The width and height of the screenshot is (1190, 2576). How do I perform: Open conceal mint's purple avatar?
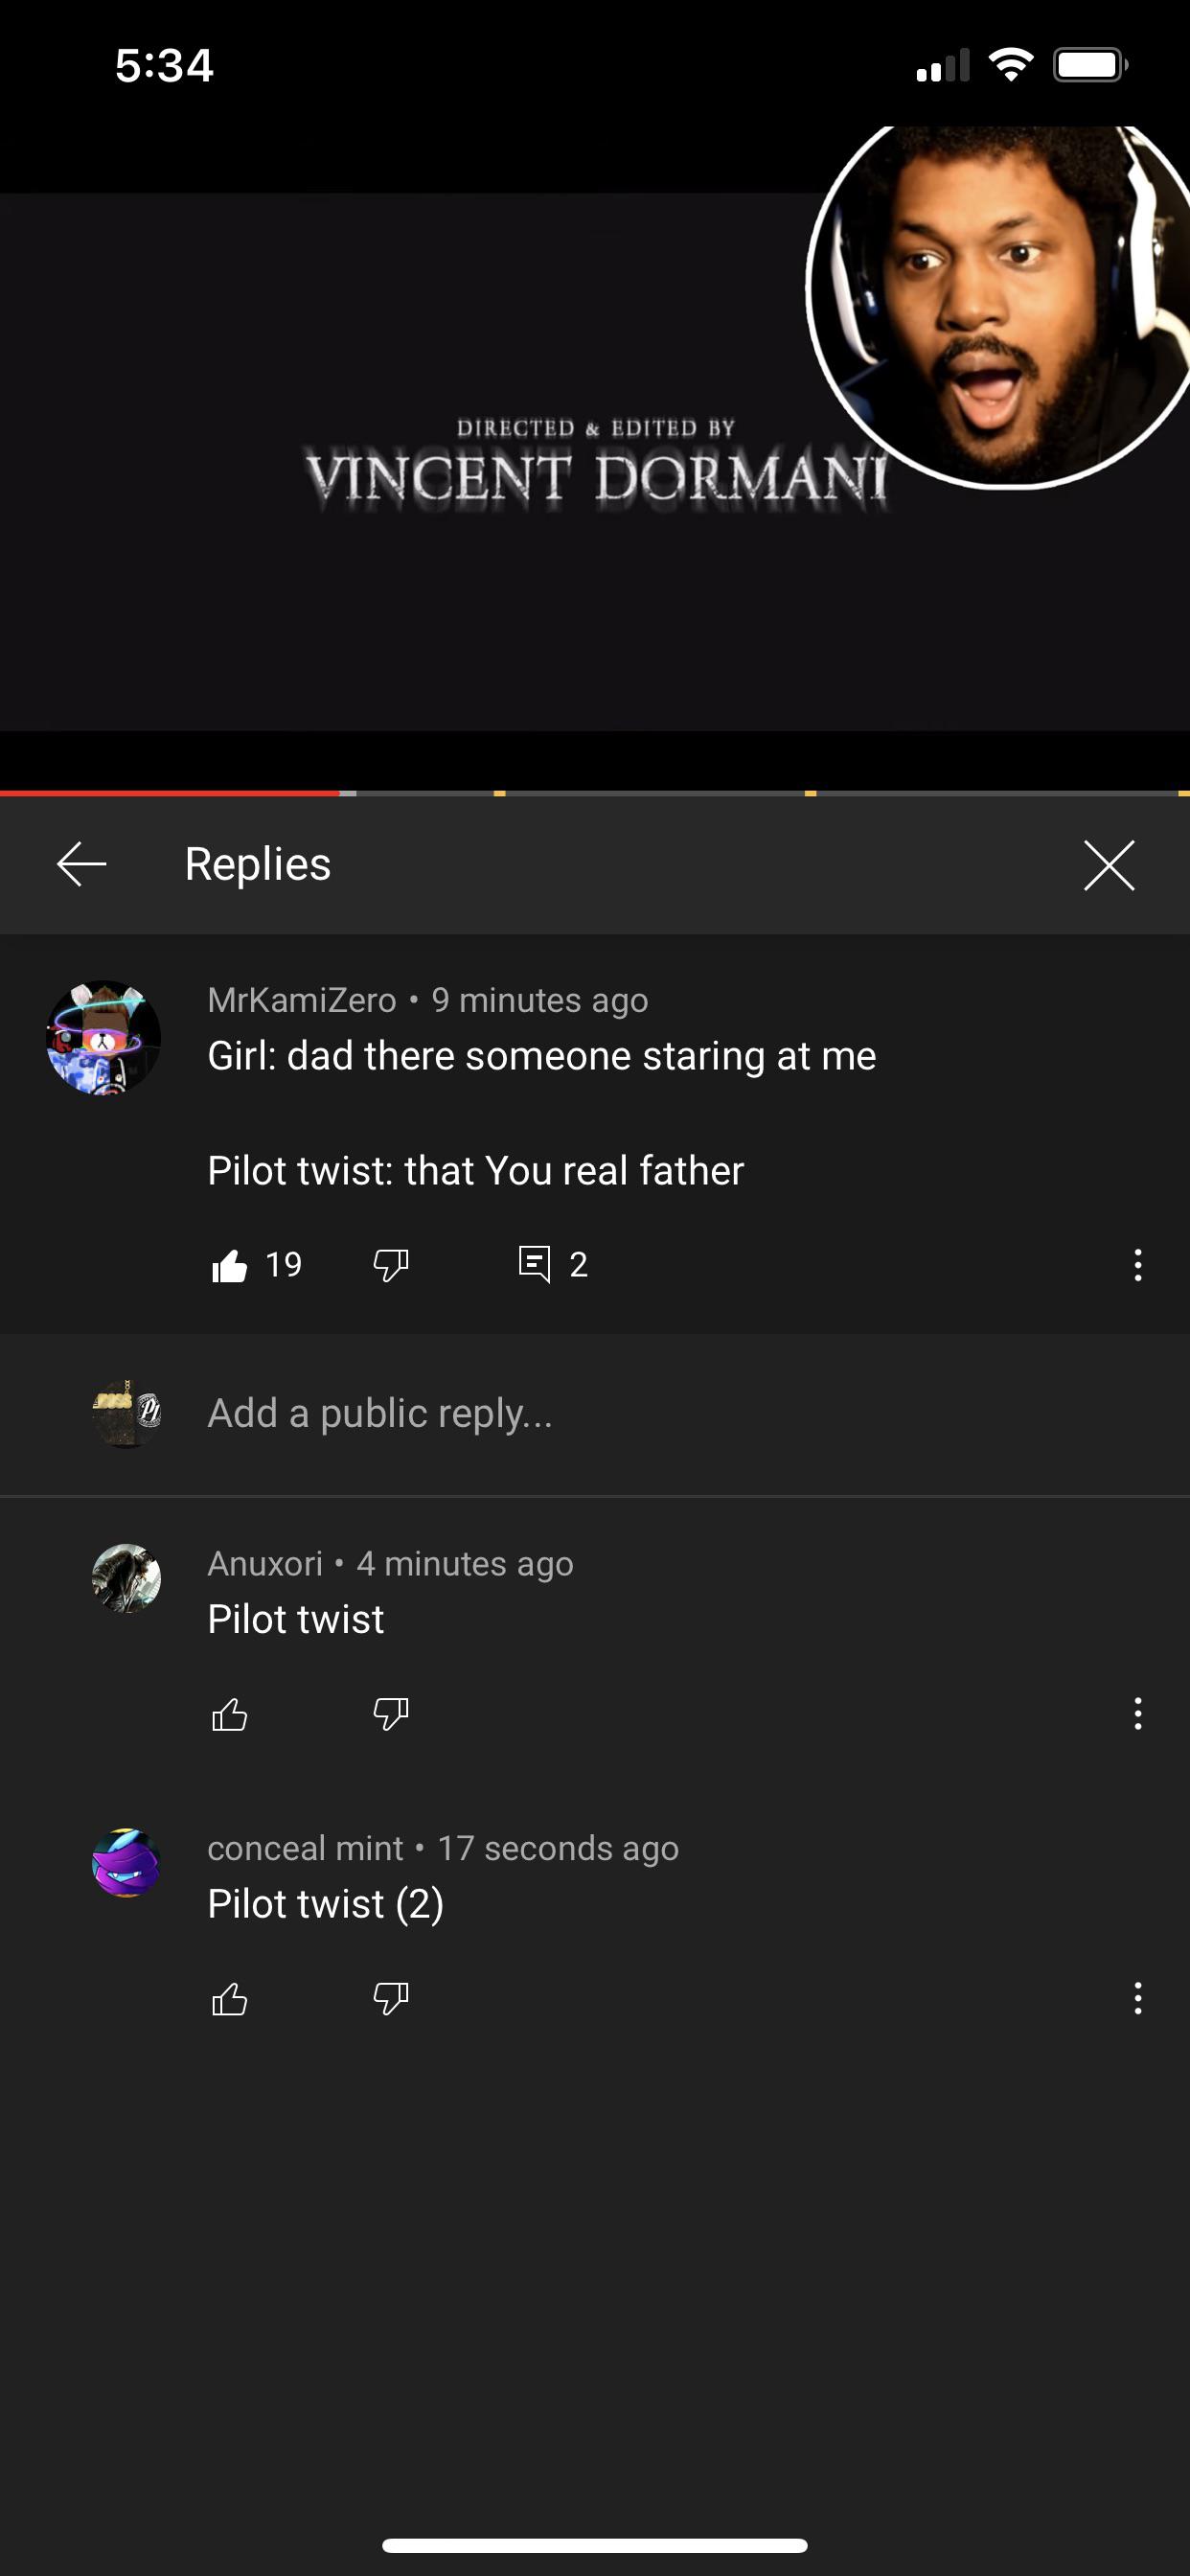127,1862
